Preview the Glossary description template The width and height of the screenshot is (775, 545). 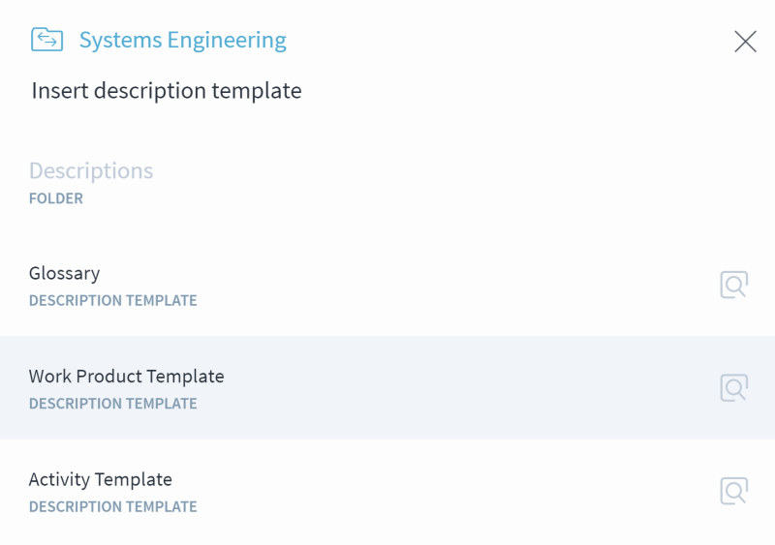pyautogui.click(x=734, y=285)
